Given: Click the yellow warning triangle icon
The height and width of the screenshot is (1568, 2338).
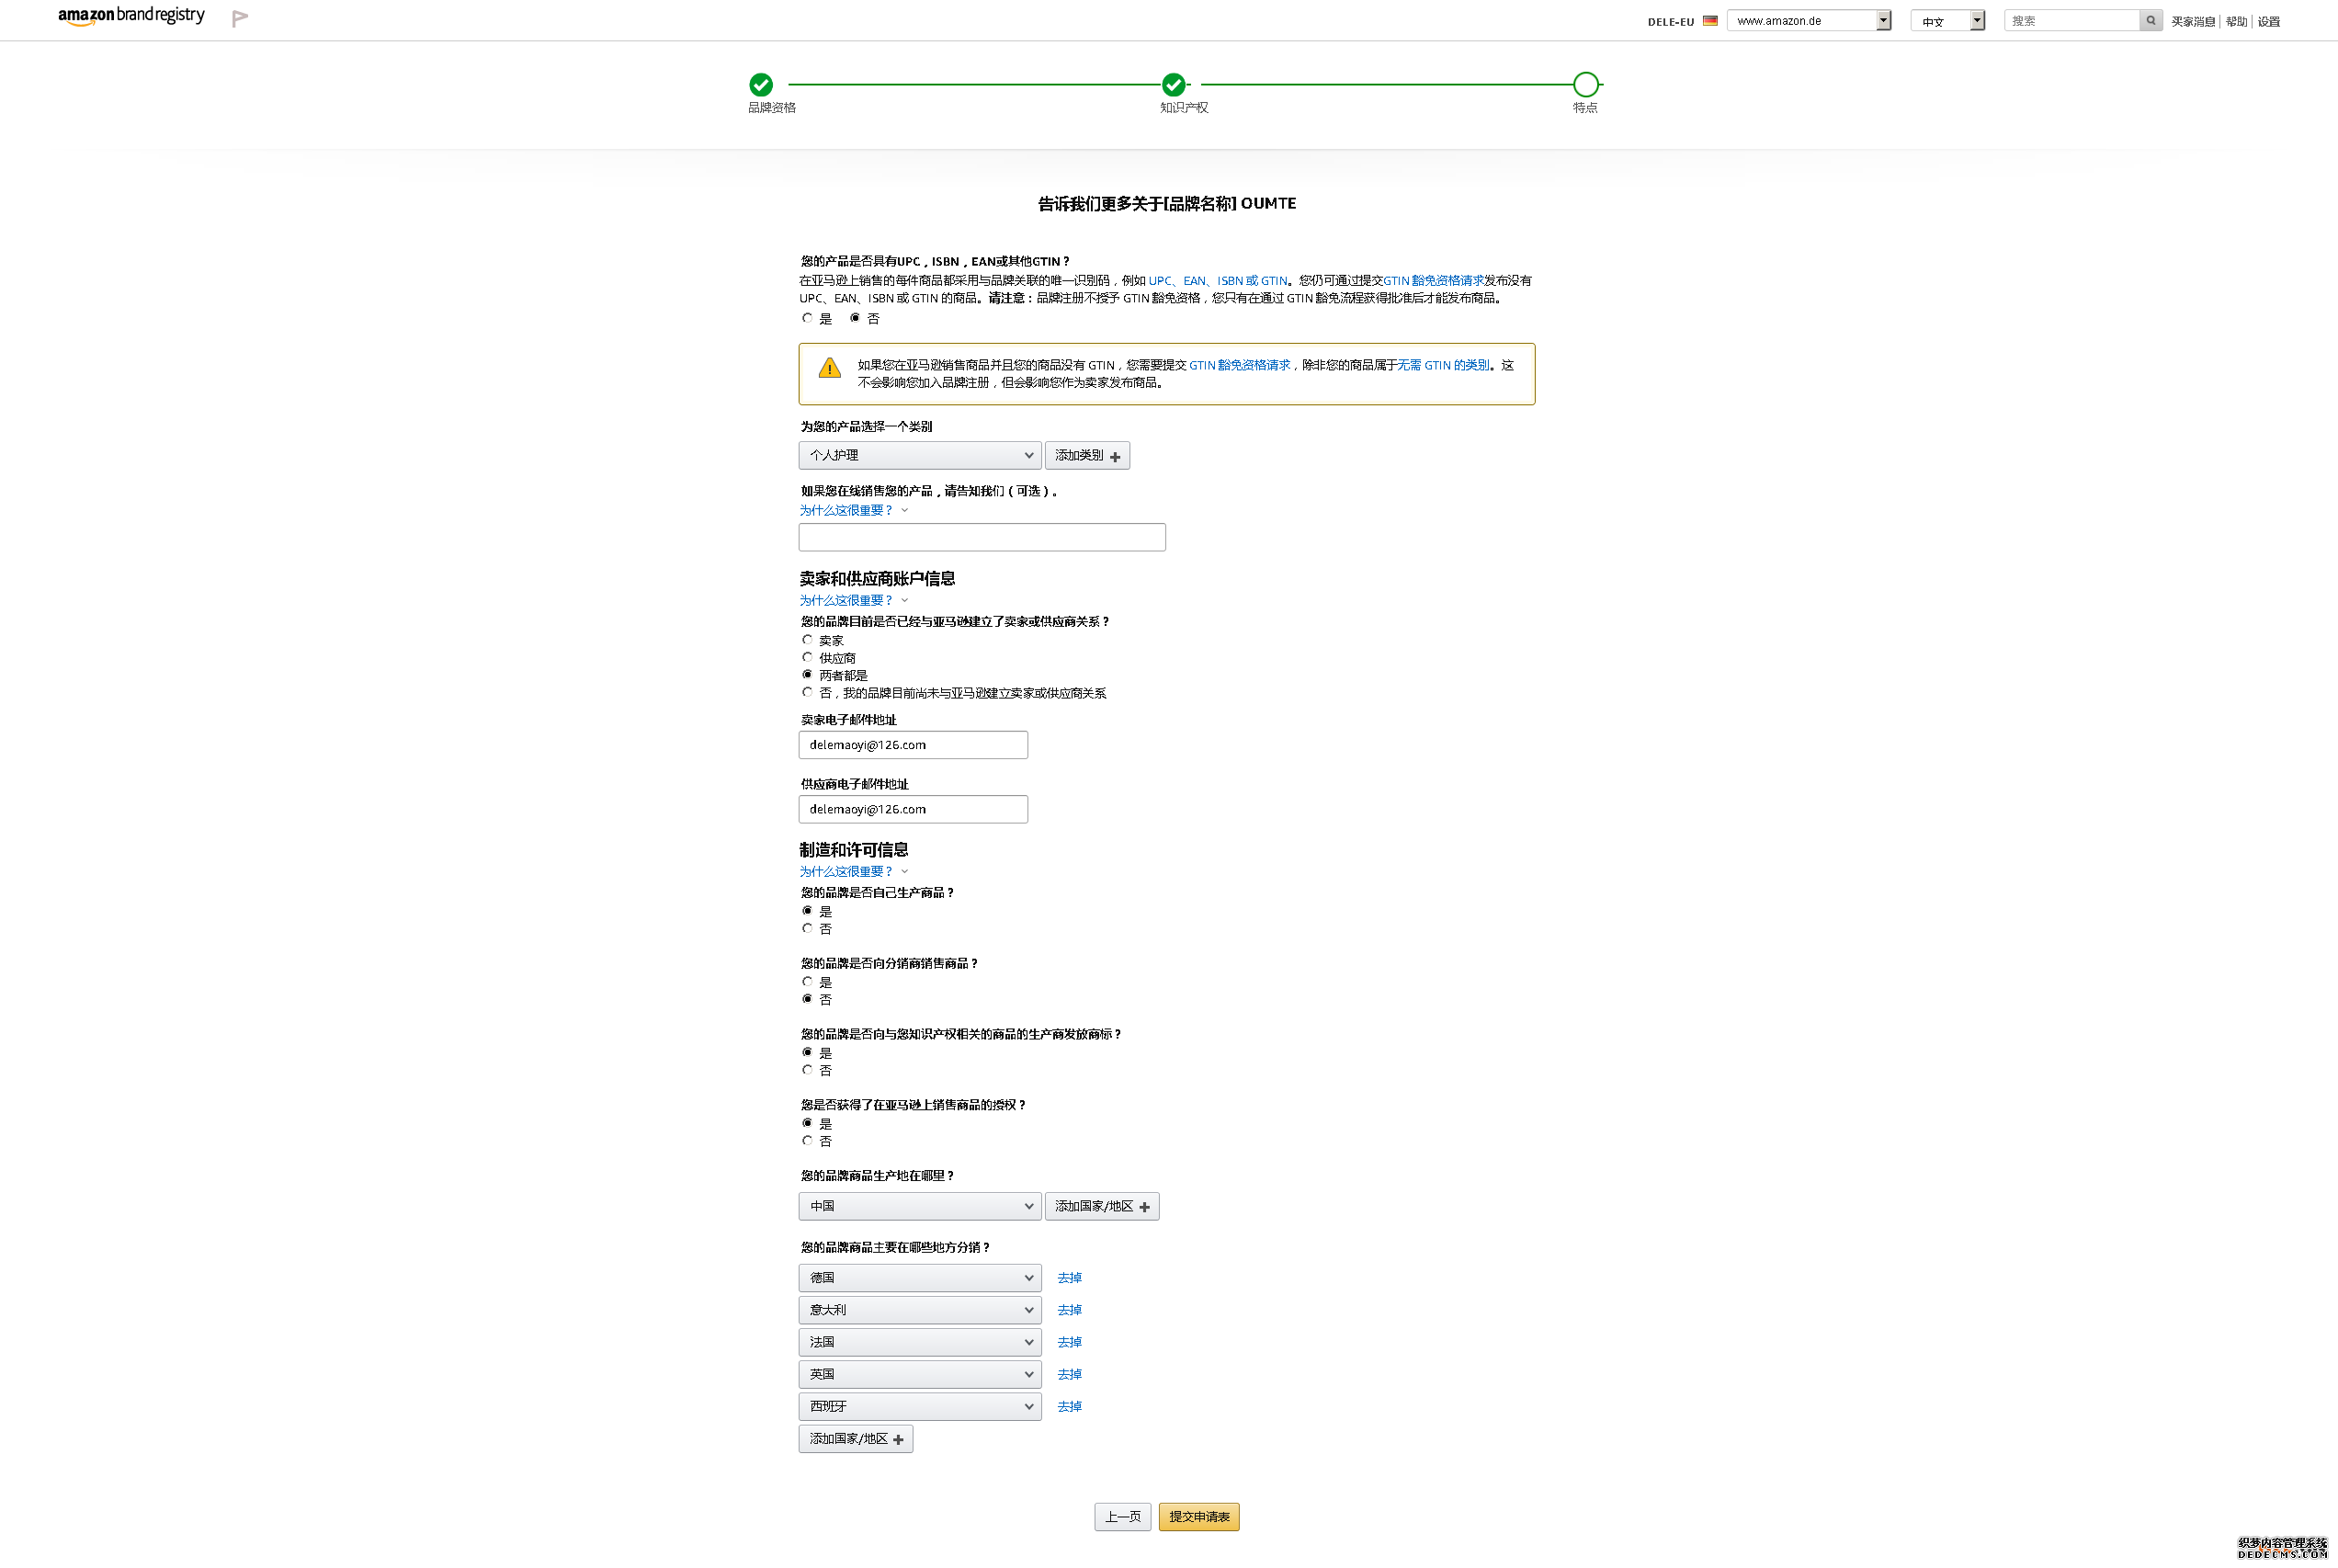Looking at the screenshot, I should [829, 368].
